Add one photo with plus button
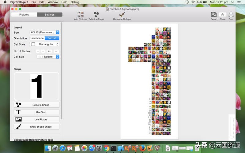The height and width of the screenshot is (153, 245). pyautogui.click(x=38, y=51)
